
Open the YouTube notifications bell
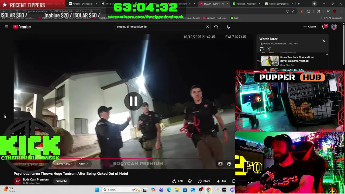(x=324, y=27)
